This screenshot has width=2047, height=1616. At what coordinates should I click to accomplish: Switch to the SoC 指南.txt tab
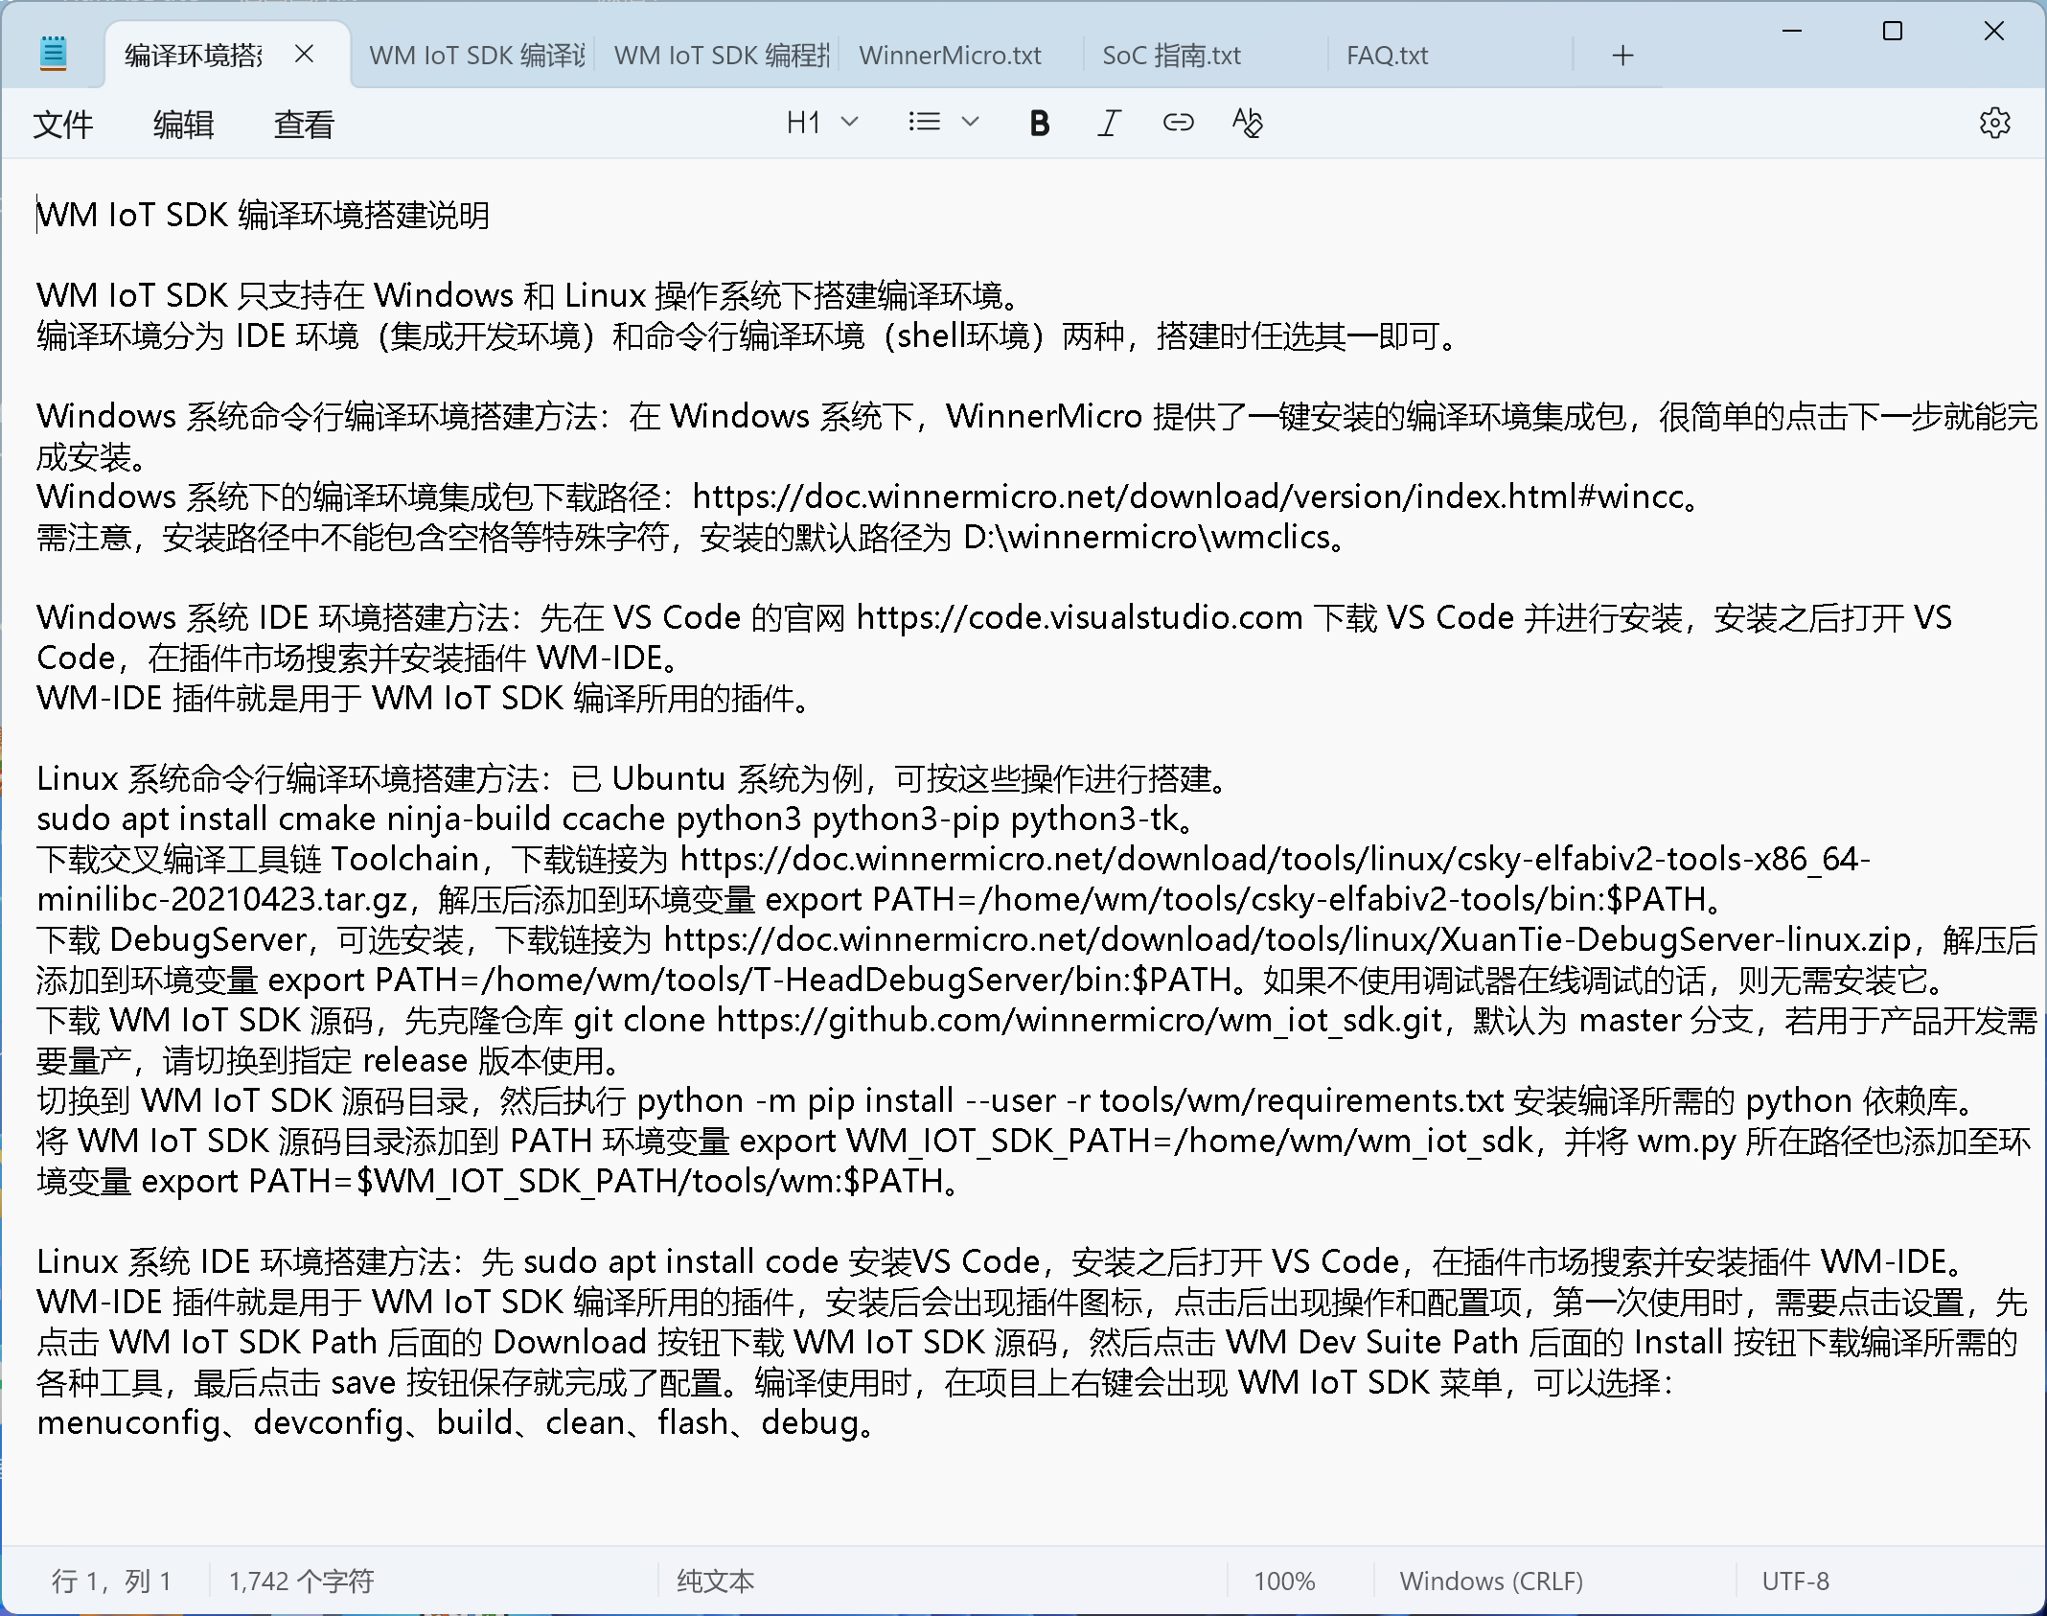click(1171, 56)
